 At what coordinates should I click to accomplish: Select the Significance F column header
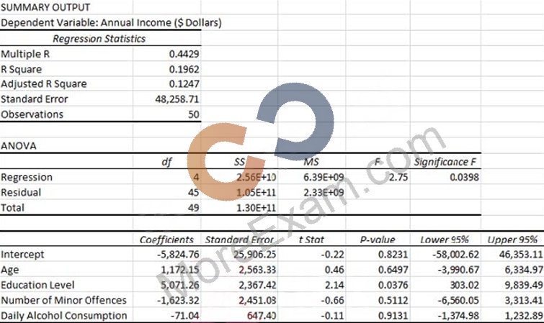pyautogui.click(x=445, y=162)
